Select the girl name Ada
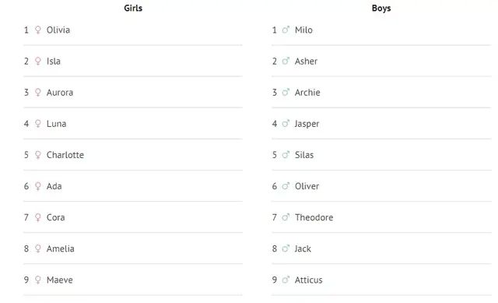The height and width of the screenshot is (303, 498). click(54, 186)
